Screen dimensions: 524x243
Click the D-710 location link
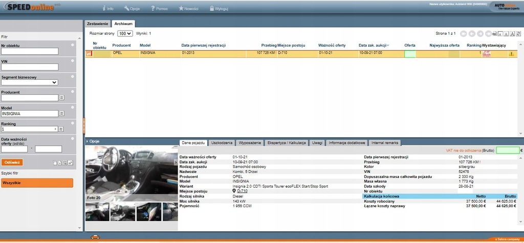(243, 191)
